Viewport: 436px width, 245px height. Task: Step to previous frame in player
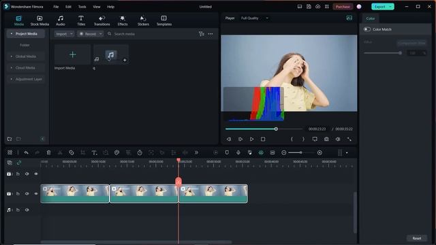tap(229, 139)
